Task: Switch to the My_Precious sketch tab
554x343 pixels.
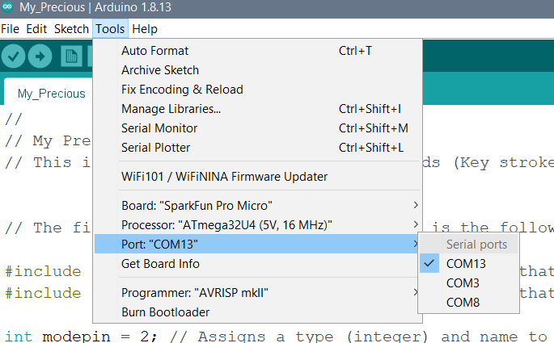Action: (x=51, y=94)
